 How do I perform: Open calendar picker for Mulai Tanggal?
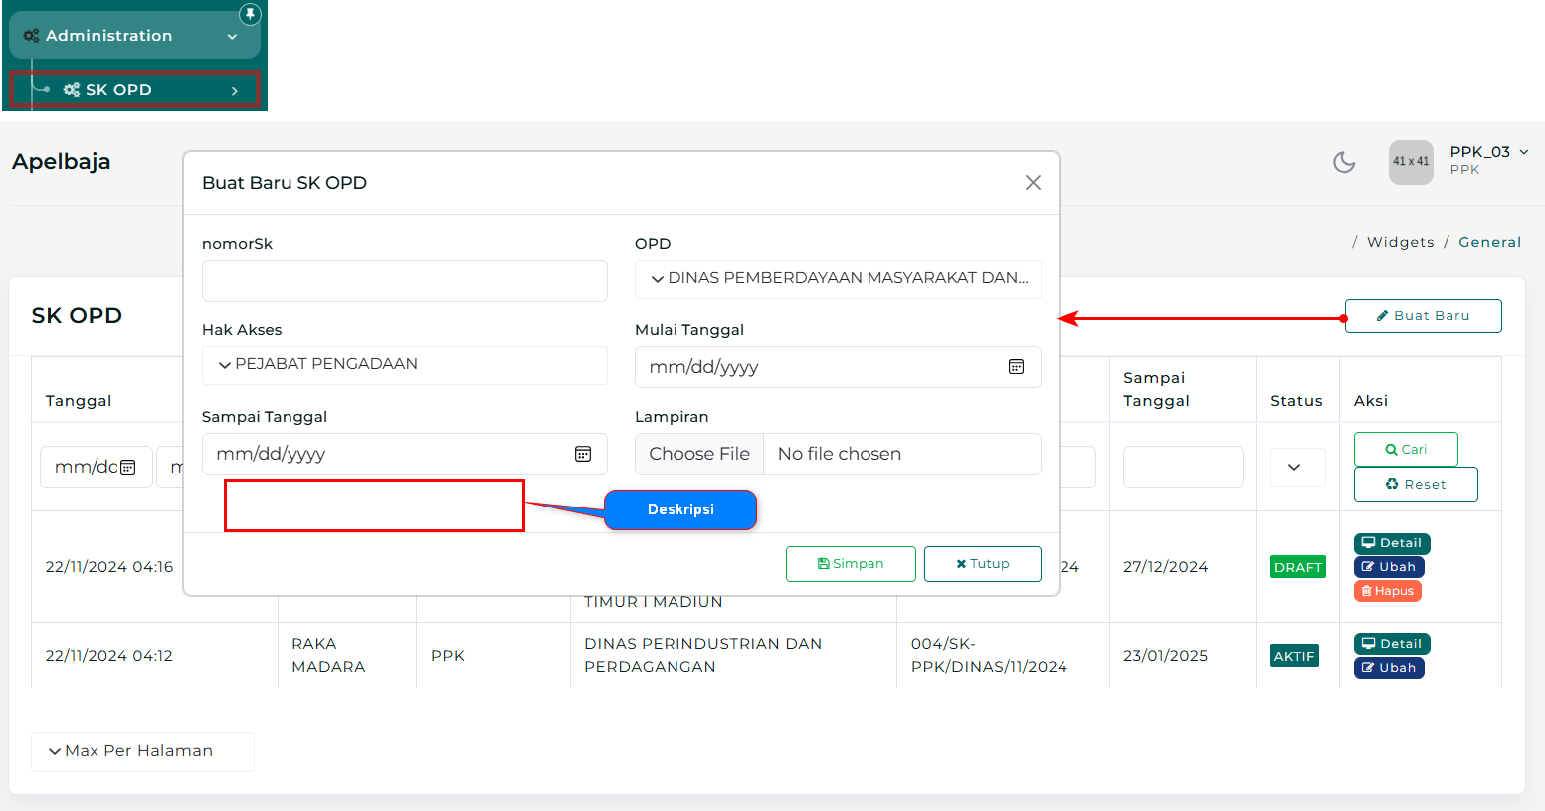[x=1016, y=367]
